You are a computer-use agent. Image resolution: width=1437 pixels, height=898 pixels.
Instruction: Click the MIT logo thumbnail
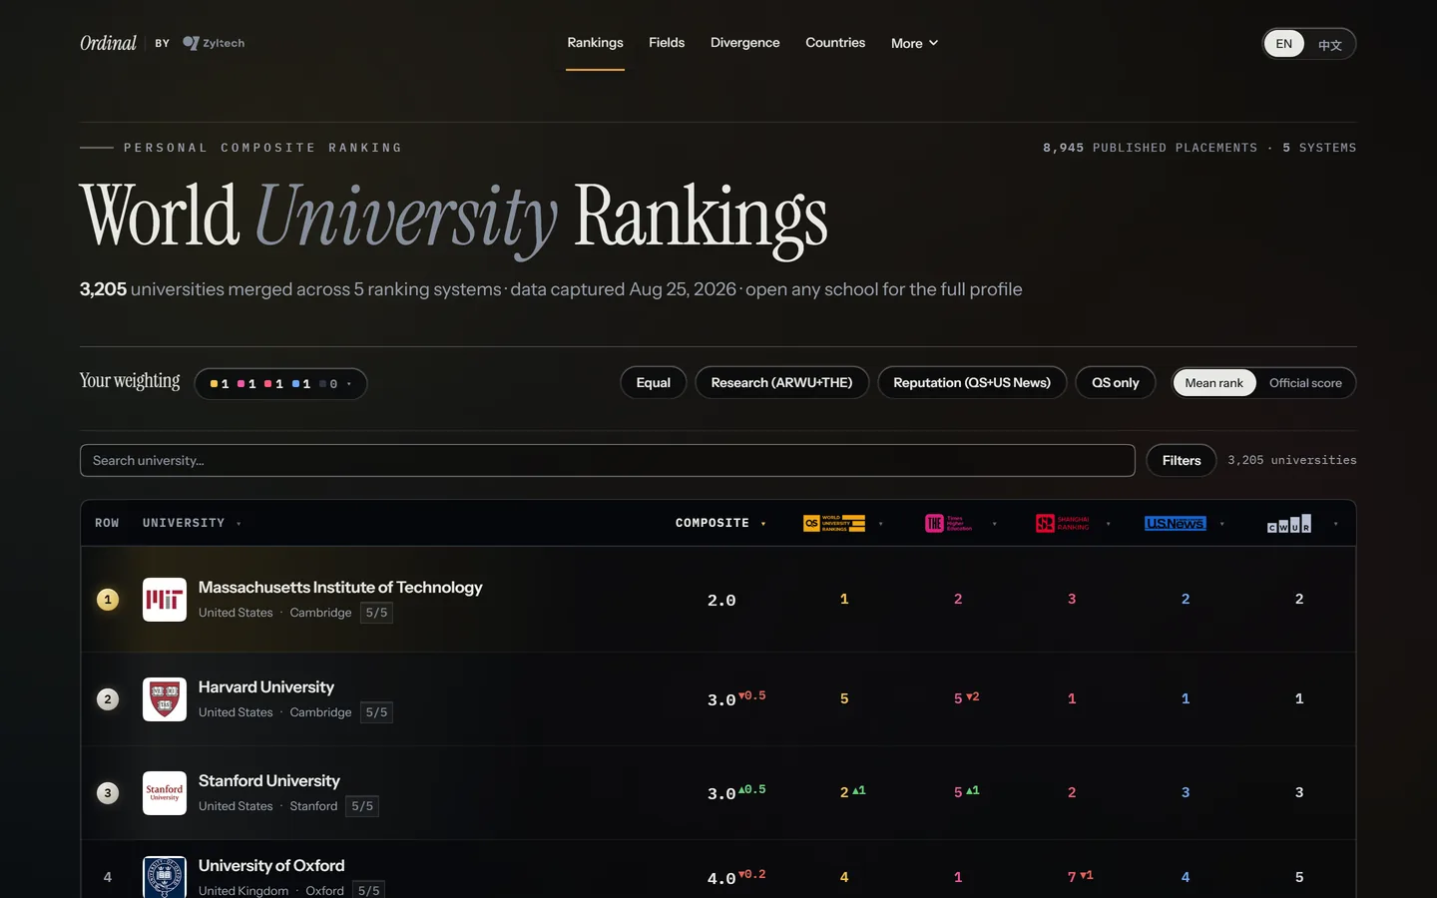[x=165, y=600]
